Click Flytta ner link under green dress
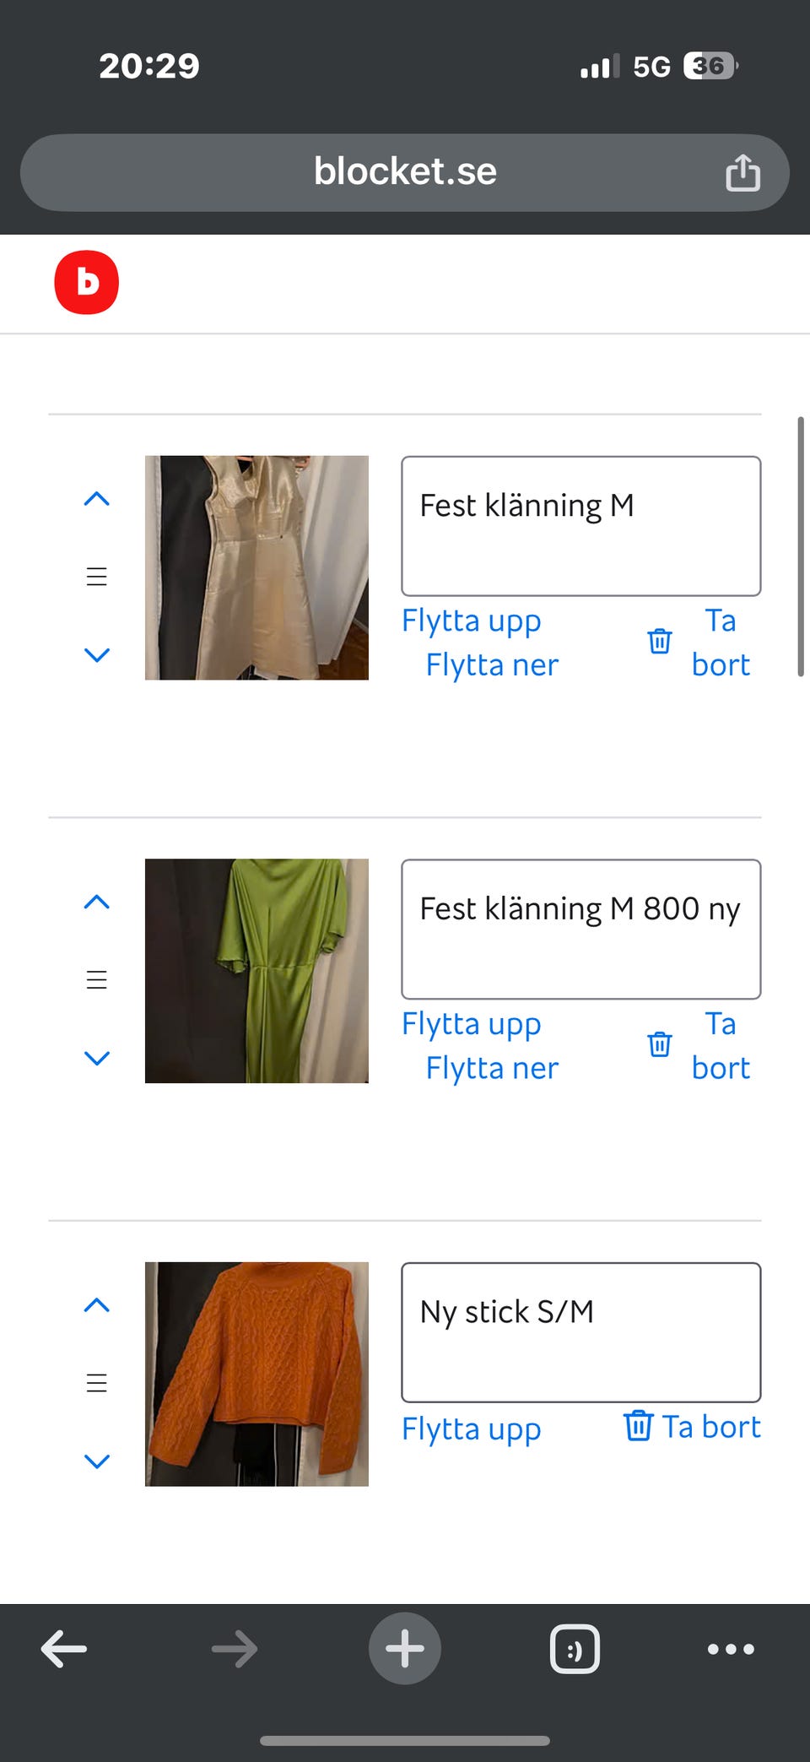Image resolution: width=810 pixels, height=1762 pixels. (x=492, y=1068)
